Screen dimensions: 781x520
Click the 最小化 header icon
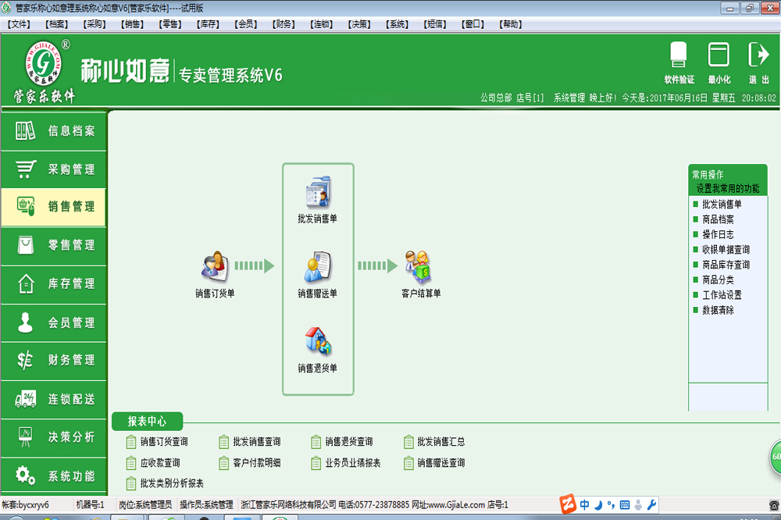719,62
